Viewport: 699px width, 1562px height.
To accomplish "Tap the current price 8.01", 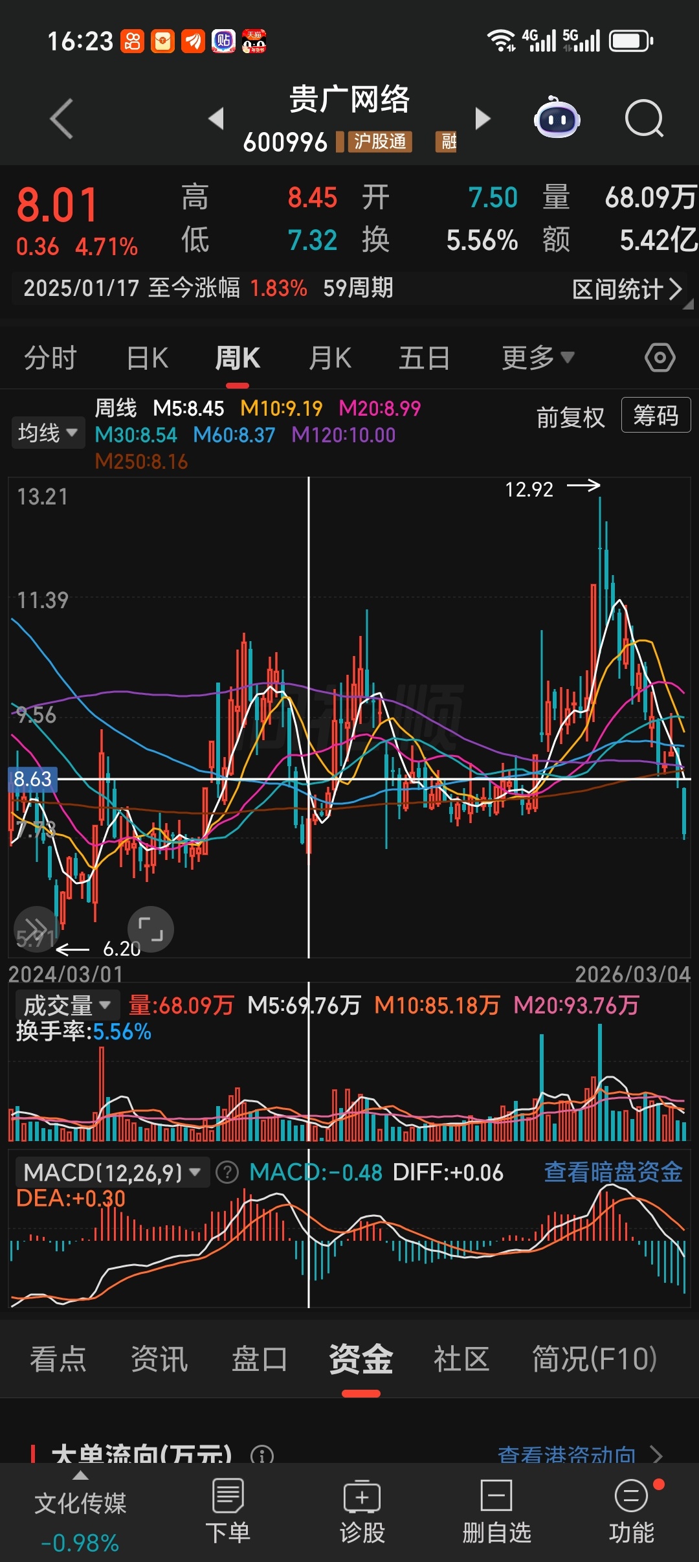I will (x=57, y=205).
